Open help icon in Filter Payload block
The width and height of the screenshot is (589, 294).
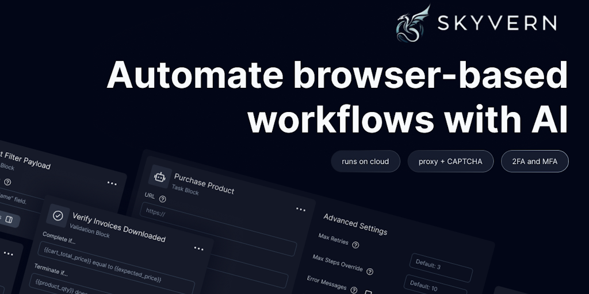[7, 182]
